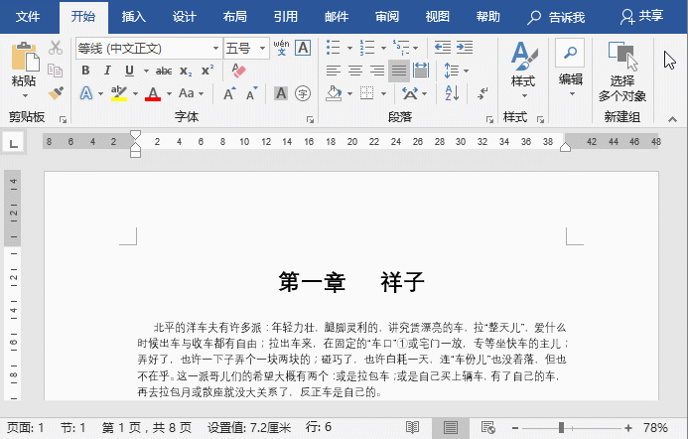Click the Increase Indent icon
The height and width of the screenshot is (439, 688).
(x=465, y=47)
